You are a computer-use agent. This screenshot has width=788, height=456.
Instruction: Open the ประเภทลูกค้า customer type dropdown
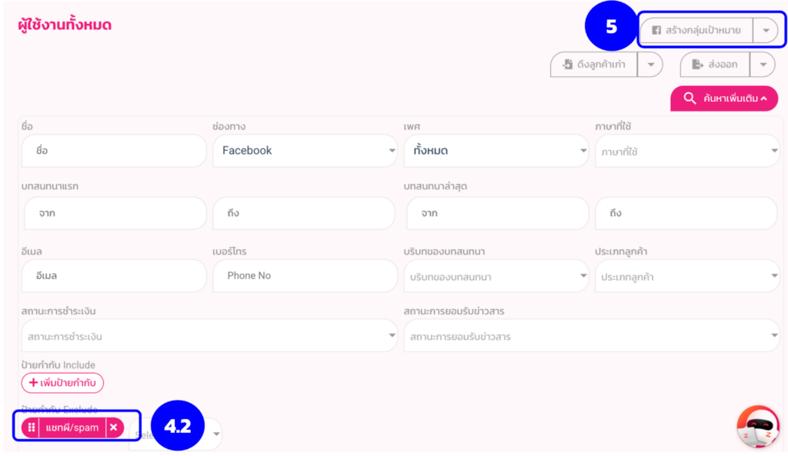pos(686,276)
